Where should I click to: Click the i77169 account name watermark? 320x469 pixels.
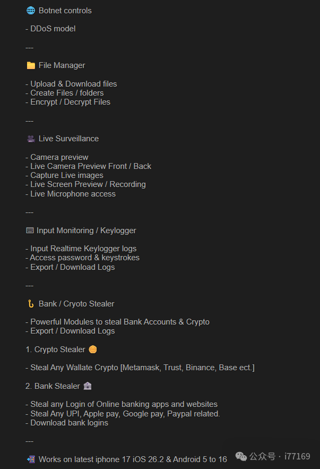click(297, 456)
